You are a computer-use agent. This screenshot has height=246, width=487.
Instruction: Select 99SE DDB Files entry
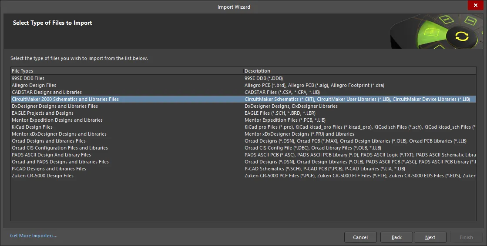[244, 78]
